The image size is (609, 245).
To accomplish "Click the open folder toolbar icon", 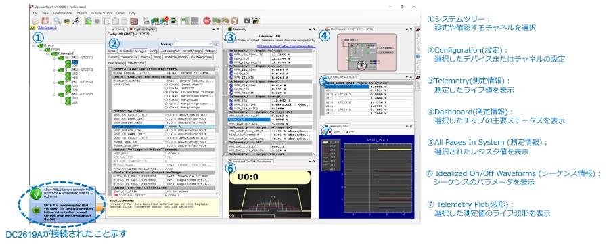I will (36, 21).
